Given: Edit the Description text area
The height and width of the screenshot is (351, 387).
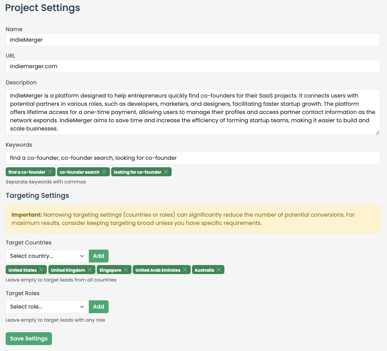Looking at the screenshot, I should coord(192,112).
